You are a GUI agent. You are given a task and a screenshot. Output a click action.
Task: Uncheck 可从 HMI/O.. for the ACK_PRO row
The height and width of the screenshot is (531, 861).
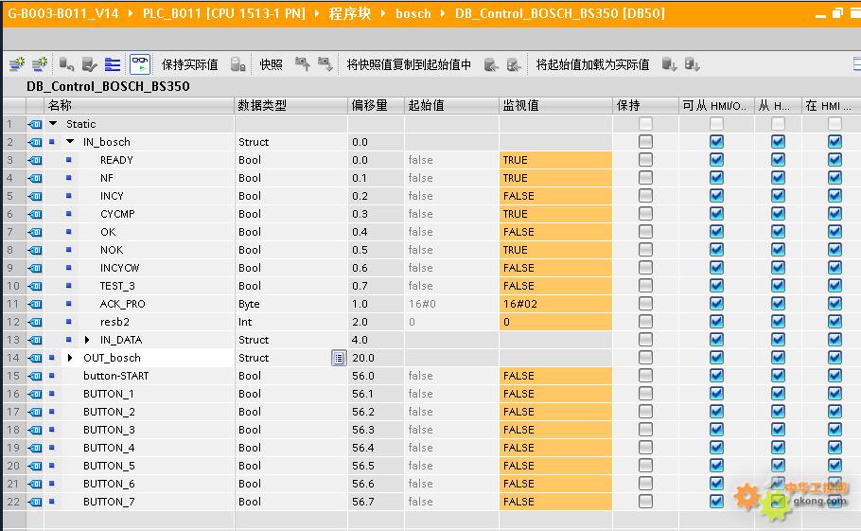[716, 304]
